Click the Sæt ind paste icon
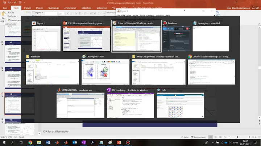Screen dimensions: 261x146 click(4, 14)
